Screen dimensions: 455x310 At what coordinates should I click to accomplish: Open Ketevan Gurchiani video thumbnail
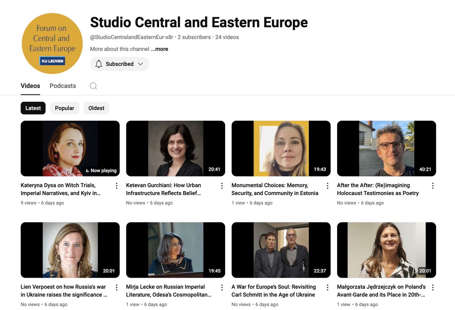(176, 148)
